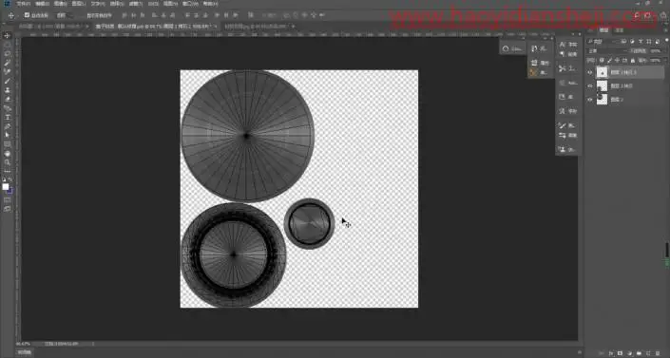The image size is (670, 358).
Task: Click the search icon at top right
Action: coord(637,15)
